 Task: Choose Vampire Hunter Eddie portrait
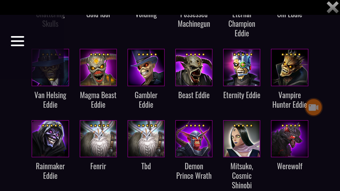[290, 67]
